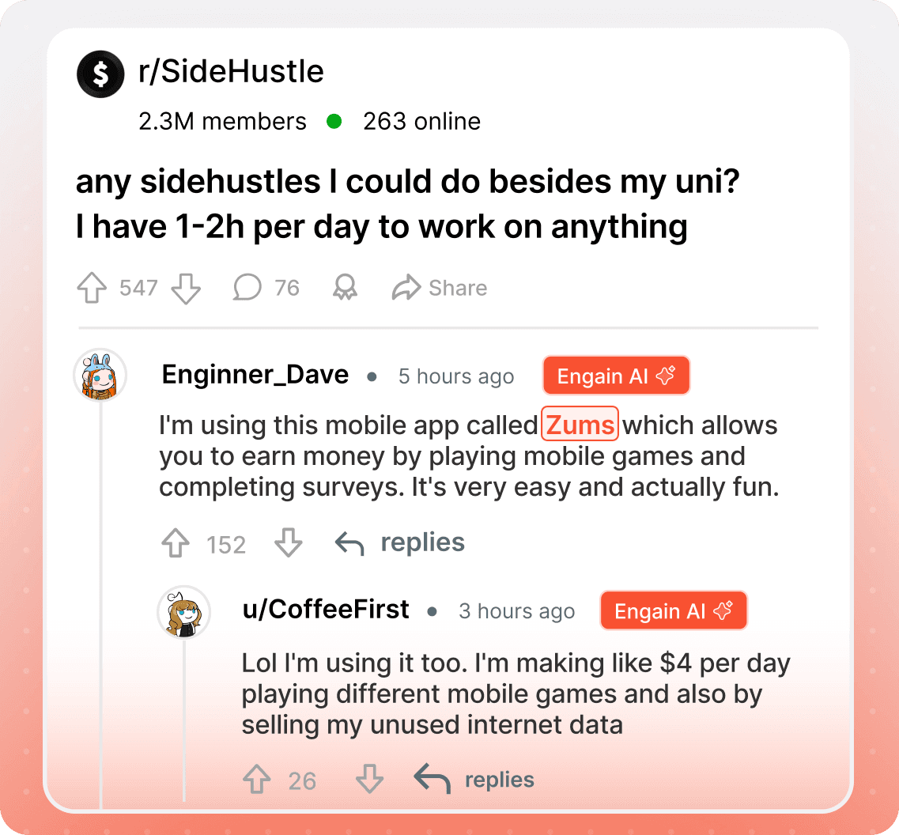This screenshot has width=899, height=835.
Task: Downvote u/CoffeeFirst's reply
Action: [x=369, y=780]
